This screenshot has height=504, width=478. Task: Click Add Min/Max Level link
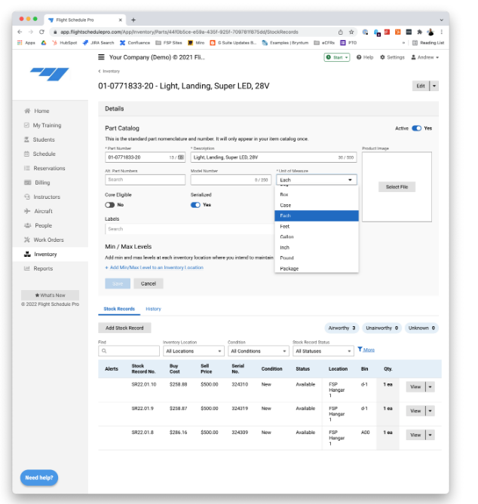point(154,267)
